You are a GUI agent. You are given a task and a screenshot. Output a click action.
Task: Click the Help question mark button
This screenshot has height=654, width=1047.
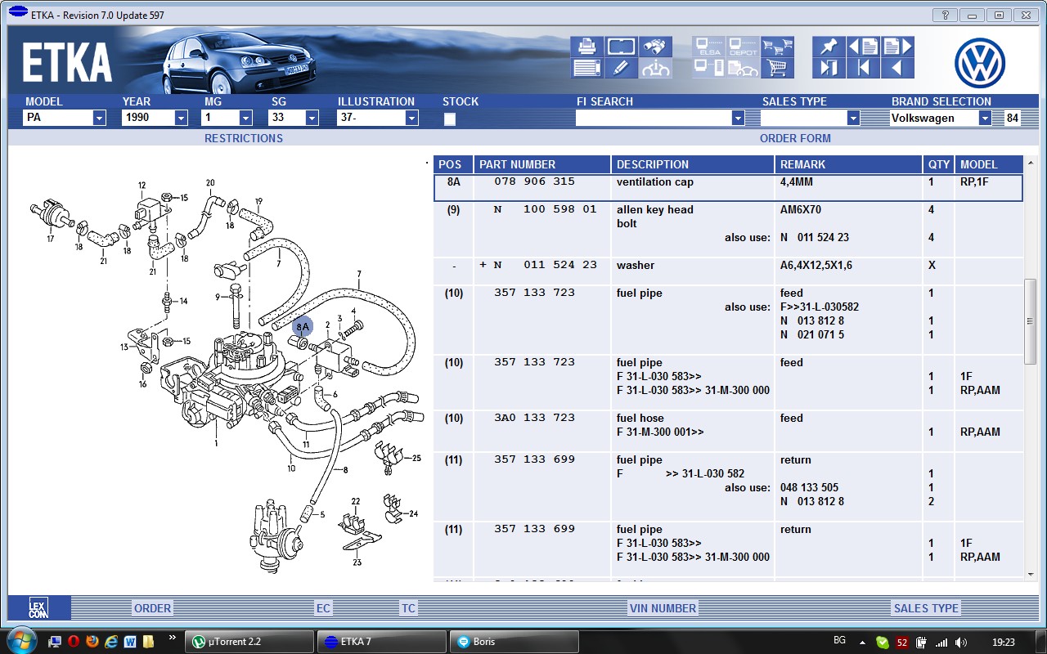point(945,15)
